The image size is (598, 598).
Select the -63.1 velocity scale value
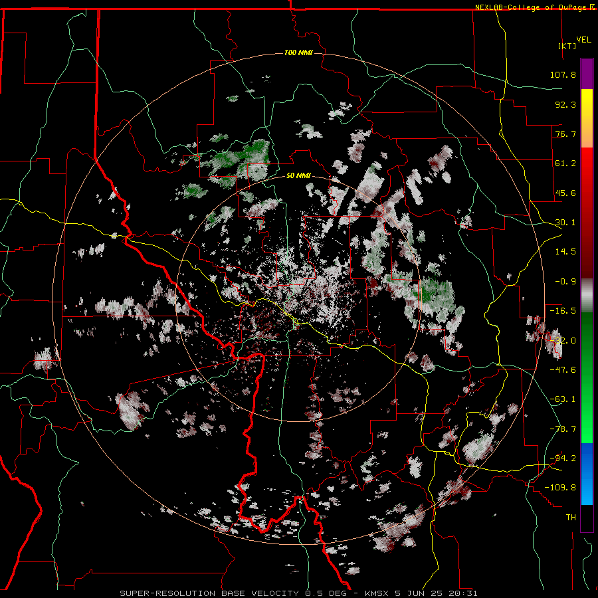563,399
